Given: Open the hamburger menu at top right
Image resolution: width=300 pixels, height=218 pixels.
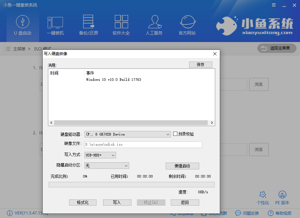Looking at the screenshot, I should 273,5.
